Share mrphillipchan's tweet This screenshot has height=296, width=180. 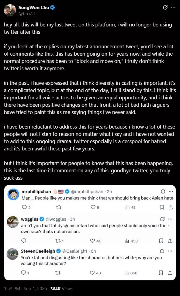tap(171, 207)
